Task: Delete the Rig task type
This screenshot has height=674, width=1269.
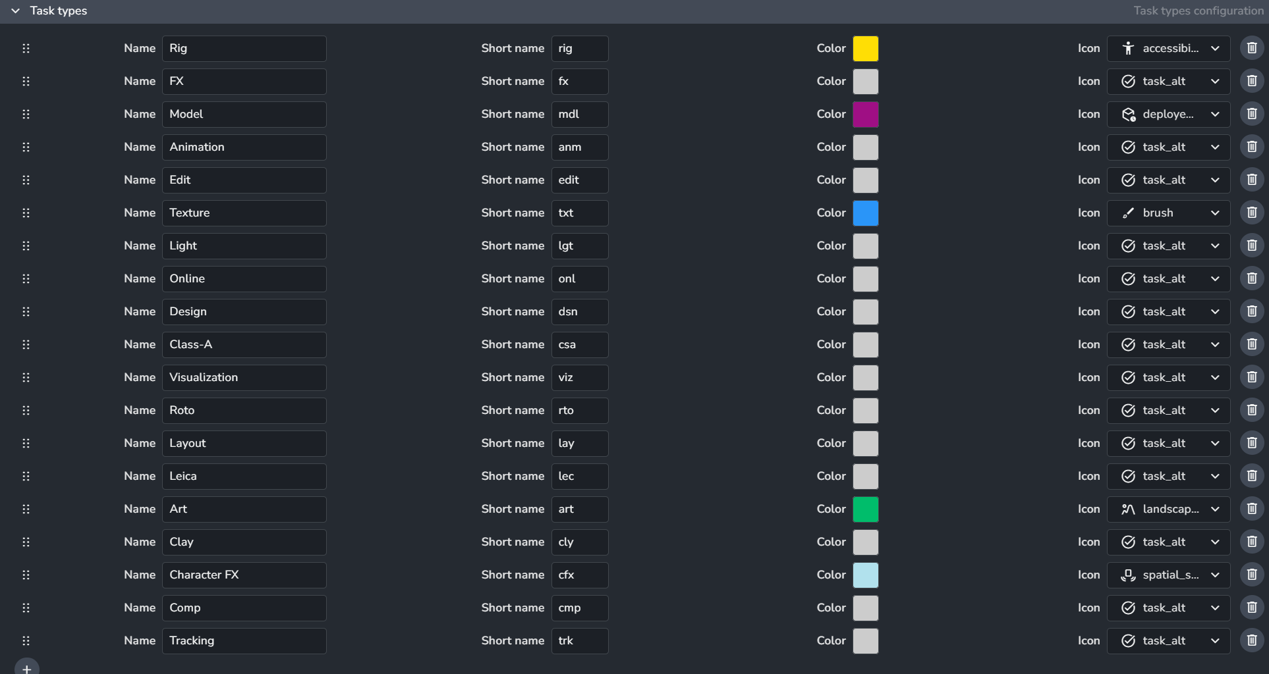Action: pos(1251,48)
